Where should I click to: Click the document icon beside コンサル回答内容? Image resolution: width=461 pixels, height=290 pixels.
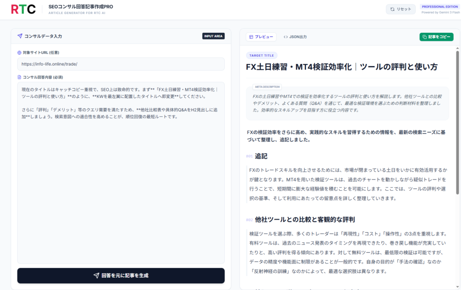click(x=19, y=77)
